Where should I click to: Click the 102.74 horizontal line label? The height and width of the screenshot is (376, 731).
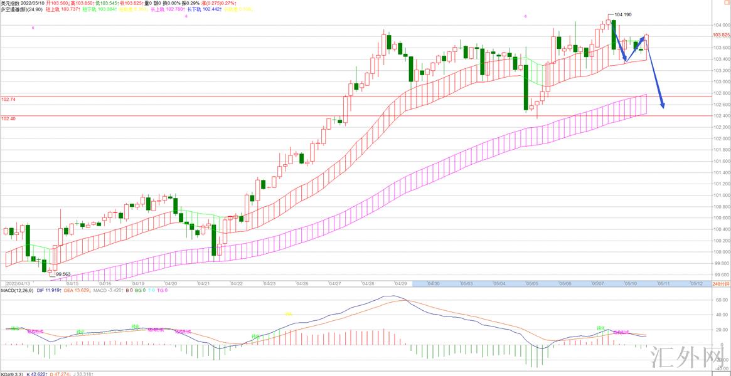(9, 100)
